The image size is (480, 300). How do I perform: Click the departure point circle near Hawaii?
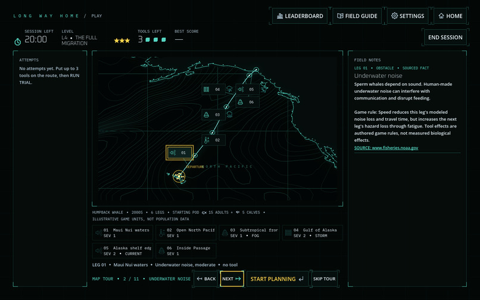coord(179,177)
